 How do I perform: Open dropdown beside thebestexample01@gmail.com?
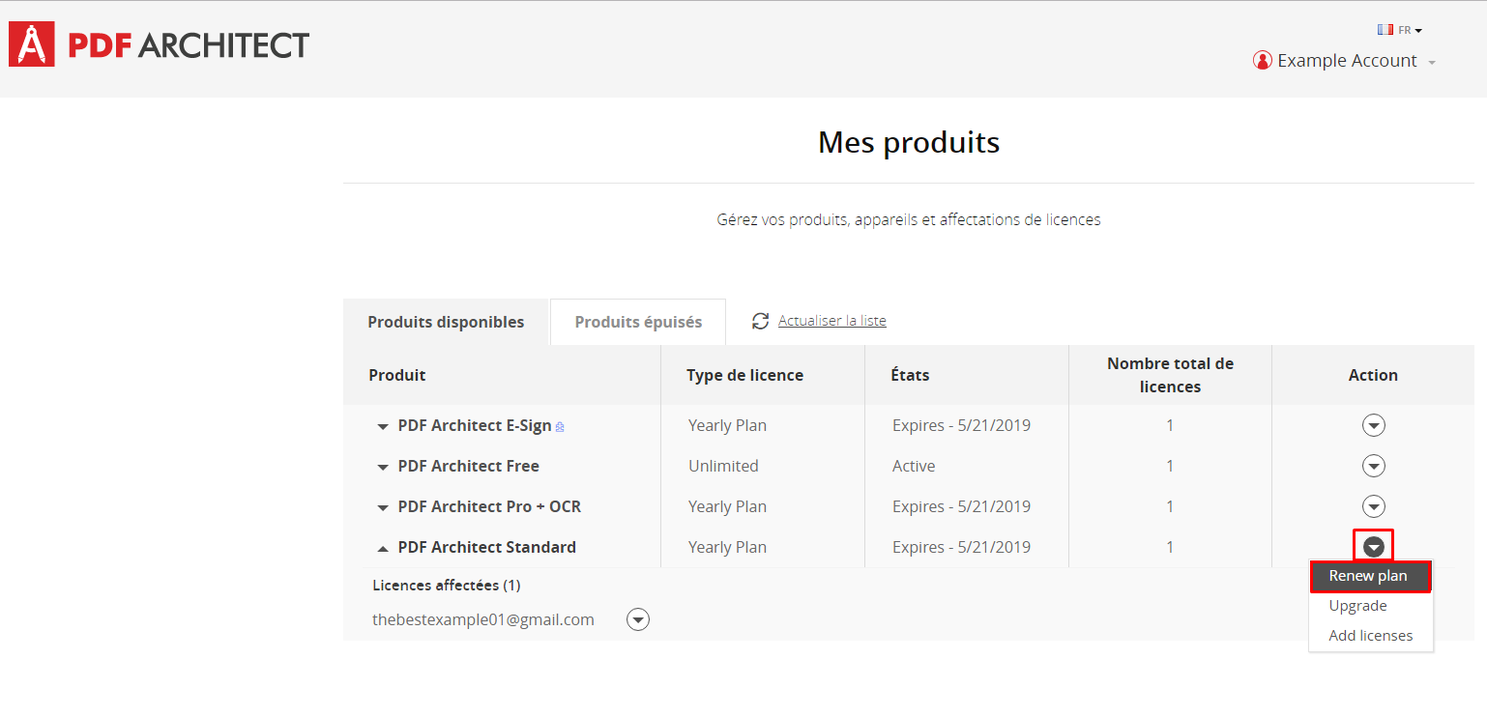(638, 619)
